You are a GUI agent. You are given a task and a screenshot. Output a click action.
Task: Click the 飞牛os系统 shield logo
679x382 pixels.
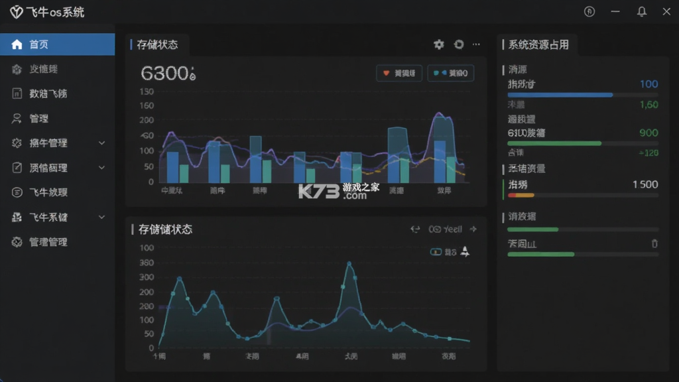pos(16,12)
